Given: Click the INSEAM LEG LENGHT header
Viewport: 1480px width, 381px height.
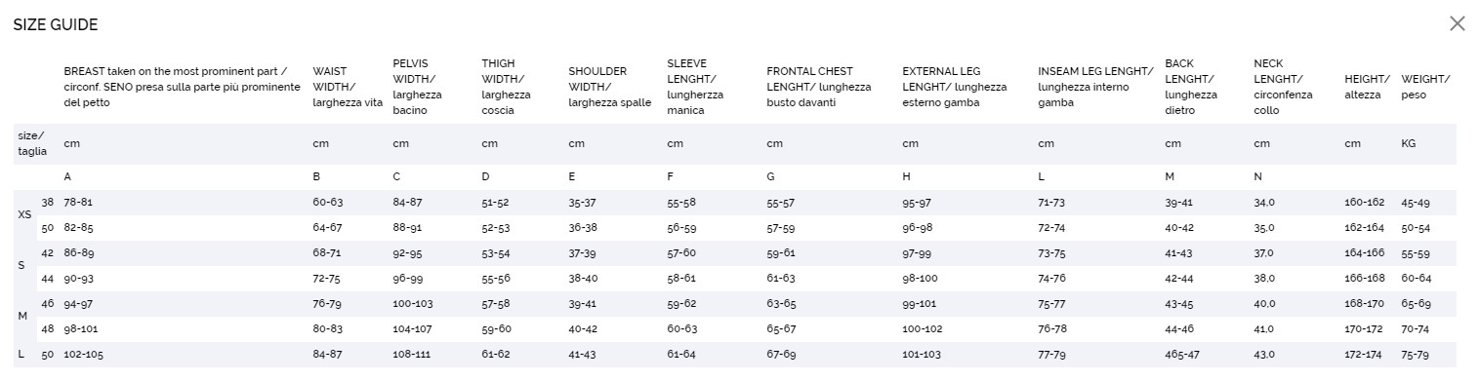Looking at the screenshot, I should tap(1096, 87).
